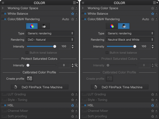
Task: Click rendering Intensity slider handle in left panel
Action: (x=55, y=46)
